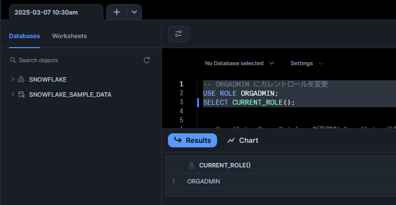Add a new worksheet tab with plus icon
396x205 pixels.
117,12
